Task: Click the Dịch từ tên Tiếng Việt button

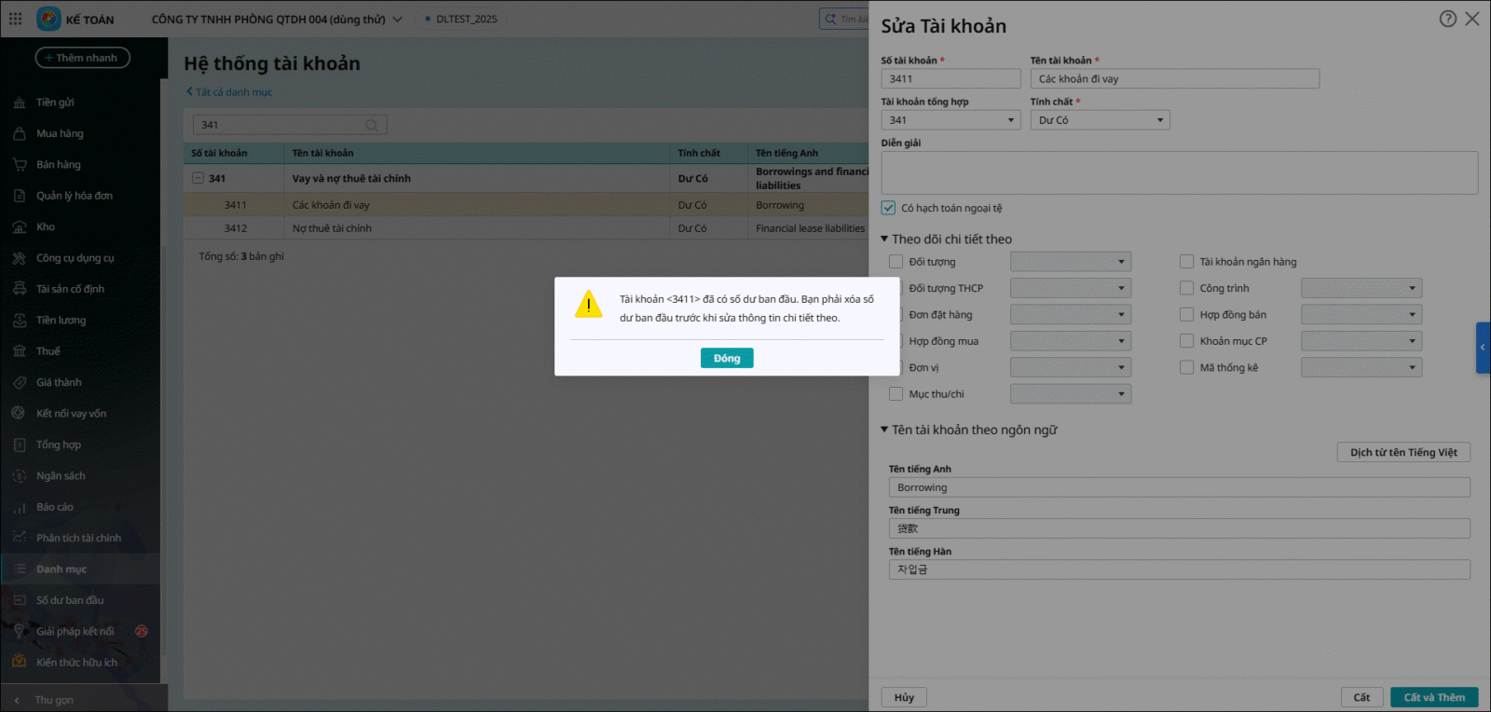Action: point(1402,452)
